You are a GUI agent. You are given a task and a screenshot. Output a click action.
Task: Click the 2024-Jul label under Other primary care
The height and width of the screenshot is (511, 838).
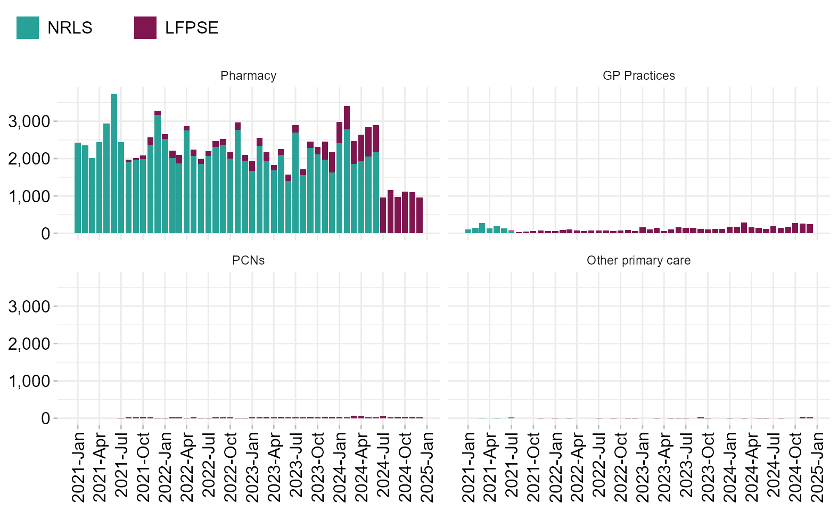[774, 467]
